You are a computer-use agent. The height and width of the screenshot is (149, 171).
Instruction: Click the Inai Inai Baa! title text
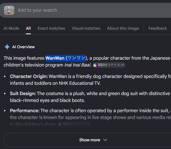pyautogui.click(x=78, y=65)
